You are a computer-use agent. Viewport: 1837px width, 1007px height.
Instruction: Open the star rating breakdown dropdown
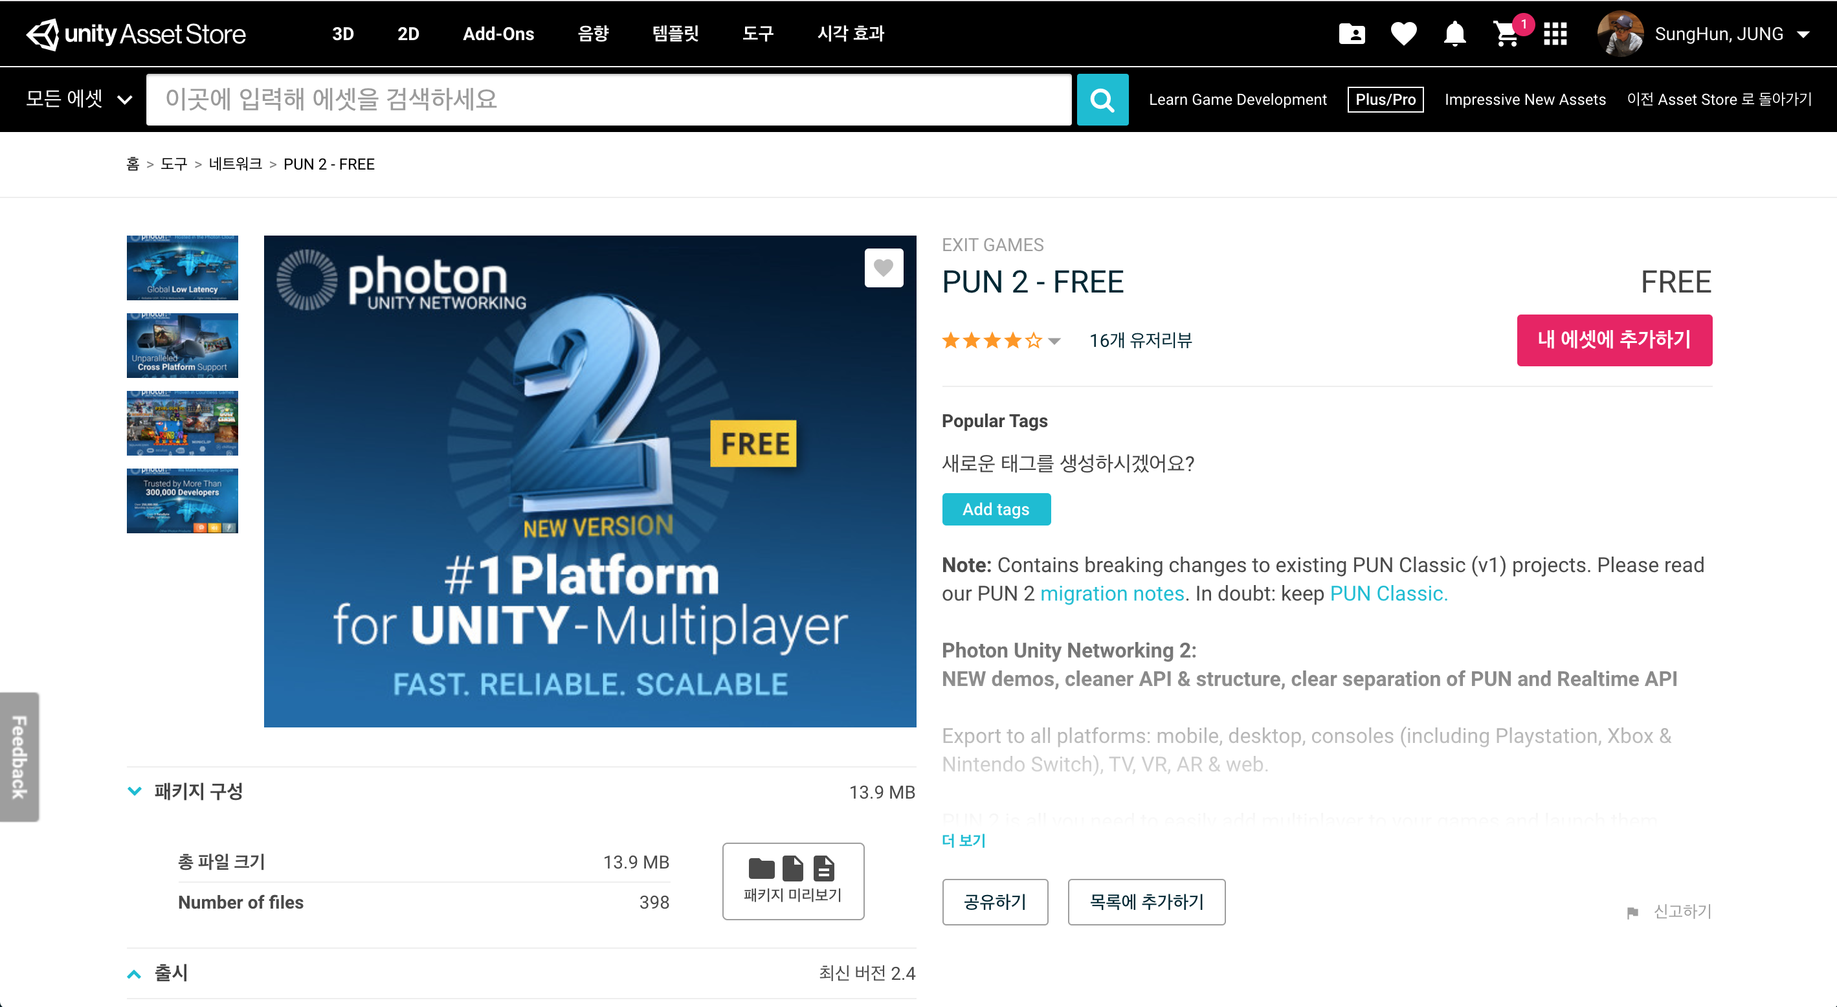pos(1054,341)
